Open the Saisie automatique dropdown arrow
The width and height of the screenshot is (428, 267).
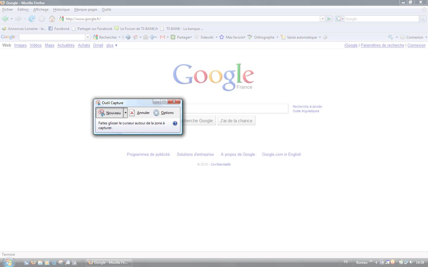point(320,37)
